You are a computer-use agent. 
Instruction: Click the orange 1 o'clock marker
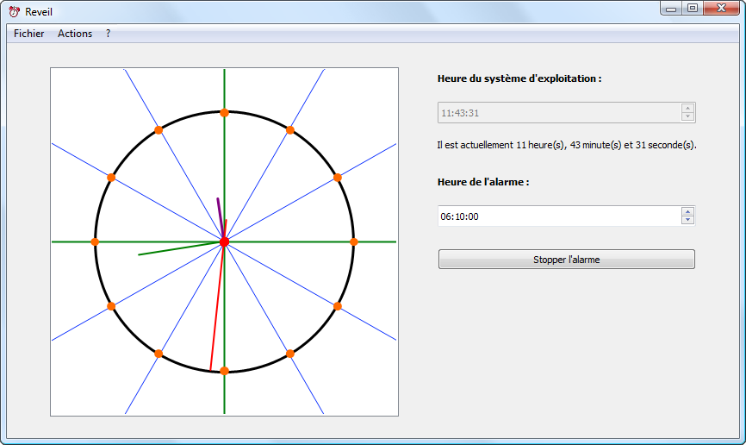(x=289, y=130)
